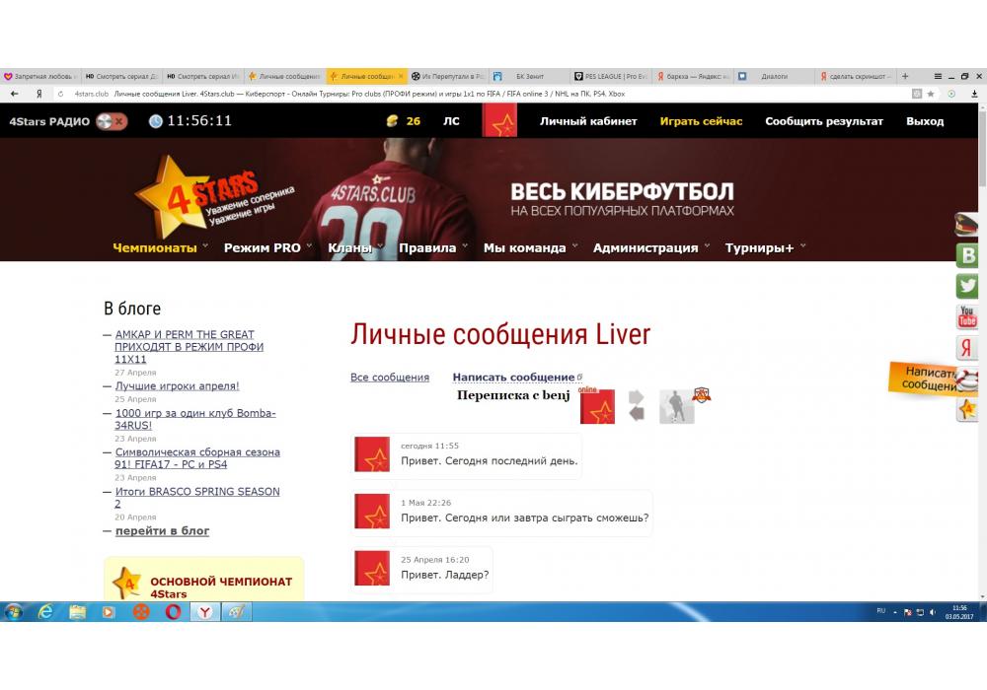Click the browser back arrow
Image resolution: width=987 pixels, height=690 pixels.
pyautogui.click(x=15, y=94)
